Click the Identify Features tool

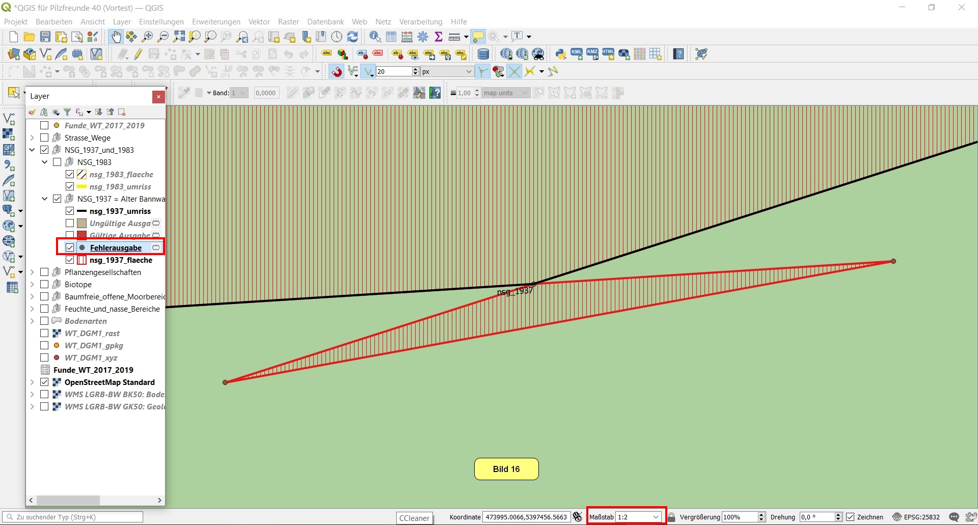pos(375,37)
